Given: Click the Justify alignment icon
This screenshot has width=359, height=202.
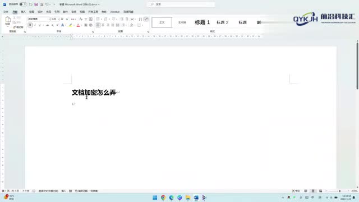Looking at the screenshot, I should pyautogui.click(x=113, y=25).
